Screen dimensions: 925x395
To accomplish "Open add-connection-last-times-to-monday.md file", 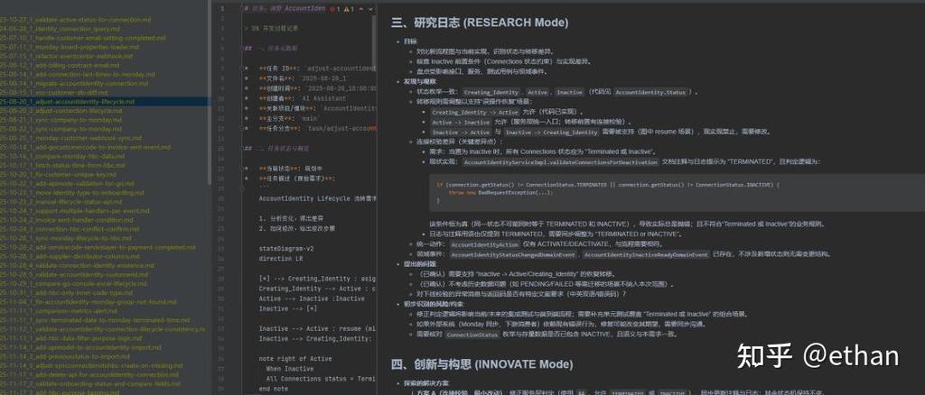I will point(78,74).
